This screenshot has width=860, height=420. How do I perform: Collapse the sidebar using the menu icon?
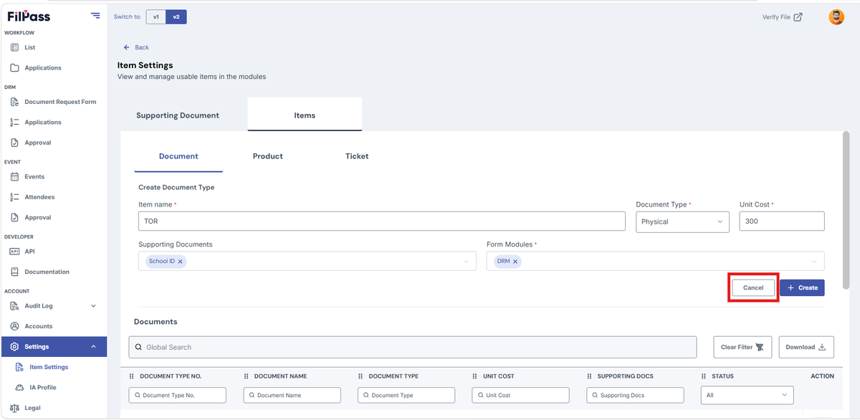coord(95,16)
